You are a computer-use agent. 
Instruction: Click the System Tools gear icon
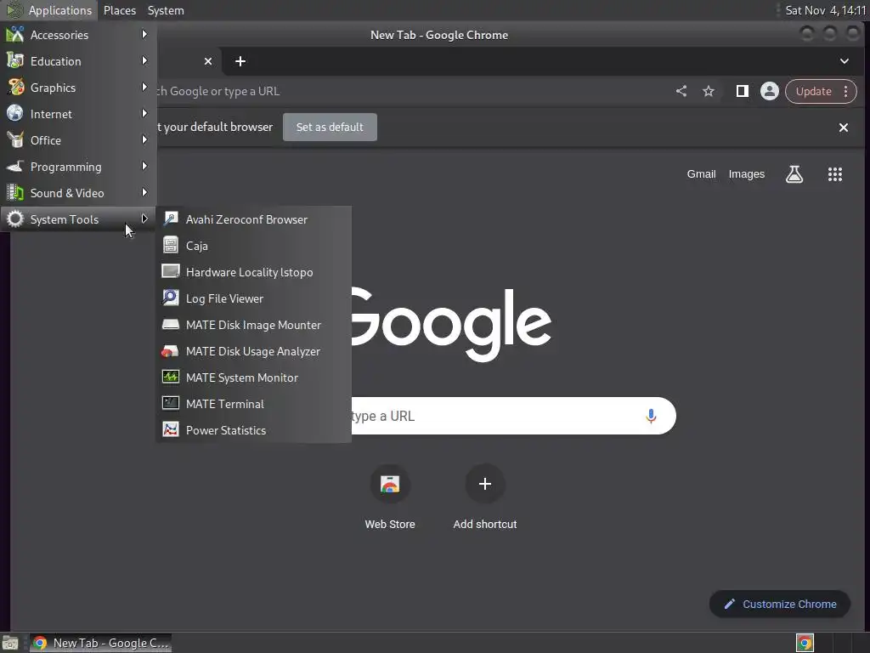(15, 219)
